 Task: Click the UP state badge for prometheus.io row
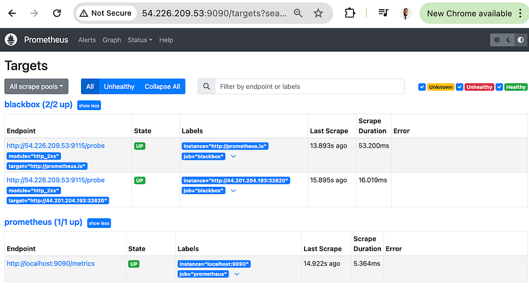[x=139, y=146]
